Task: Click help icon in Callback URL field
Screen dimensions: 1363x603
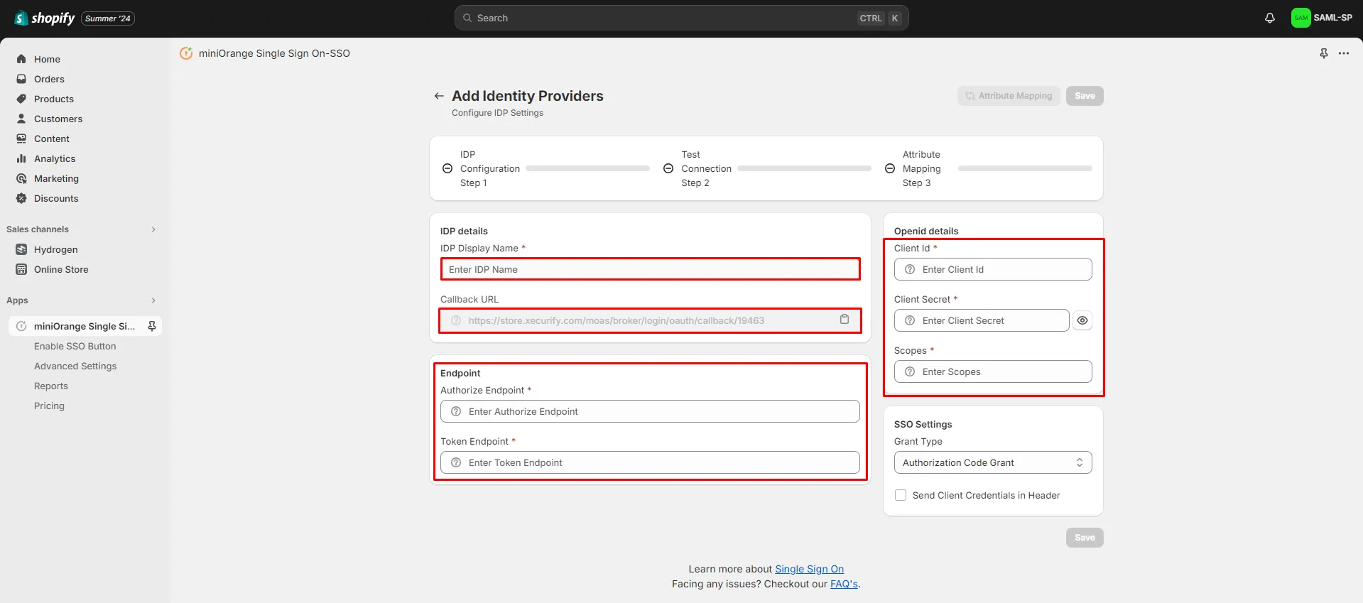Action: coord(456,320)
